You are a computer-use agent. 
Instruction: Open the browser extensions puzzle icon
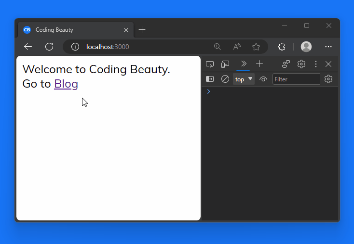tap(282, 47)
